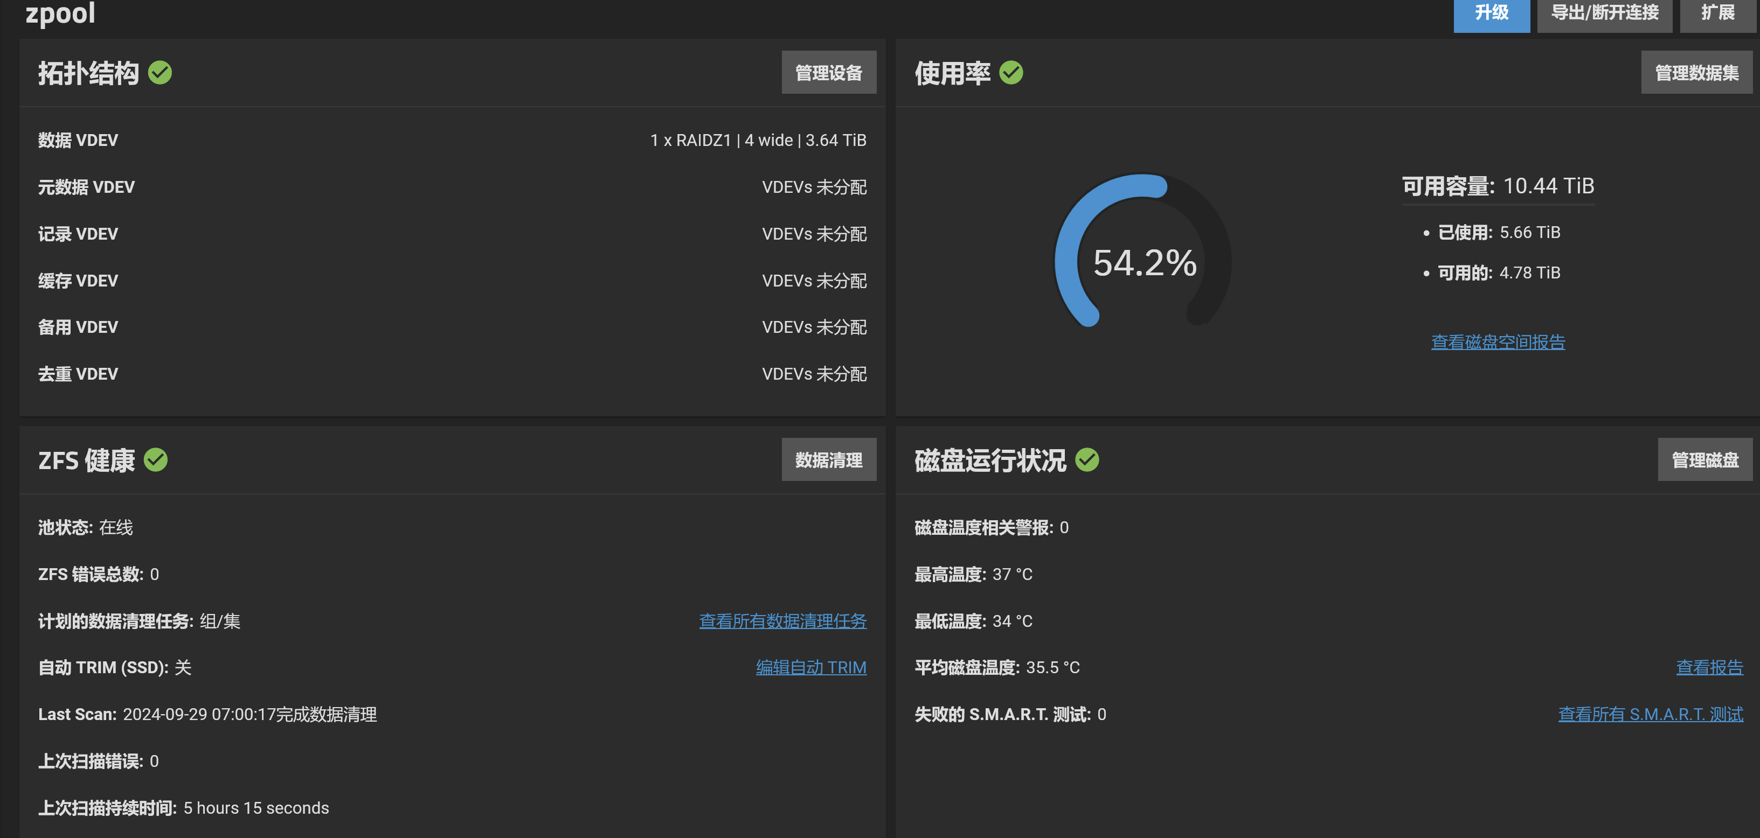Screen dimensions: 1760x838
Task: Open 管理数据集 in usage card
Action: pos(1696,72)
